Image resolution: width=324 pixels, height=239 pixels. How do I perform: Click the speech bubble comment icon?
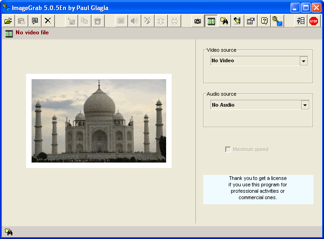[x=34, y=21]
